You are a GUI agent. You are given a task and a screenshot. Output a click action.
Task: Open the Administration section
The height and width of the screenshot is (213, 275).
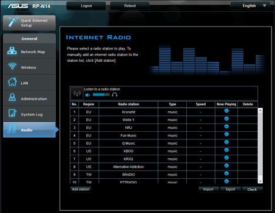[29, 99]
